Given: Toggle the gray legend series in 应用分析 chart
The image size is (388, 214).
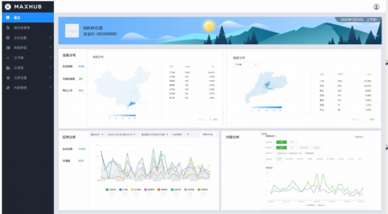Looking at the screenshot, I should [x=189, y=189].
